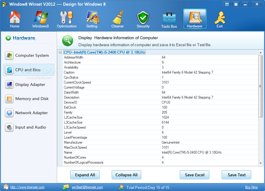
Task: Click the win8set@tlwinset.com email link
Action: tap(87, 187)
